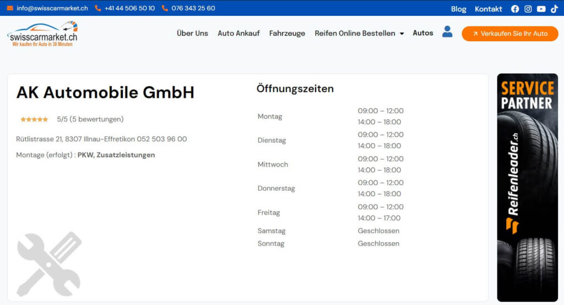This screenshot has height=305, width=564.
Task: Open the Blog link
Action: pos(458,9)
